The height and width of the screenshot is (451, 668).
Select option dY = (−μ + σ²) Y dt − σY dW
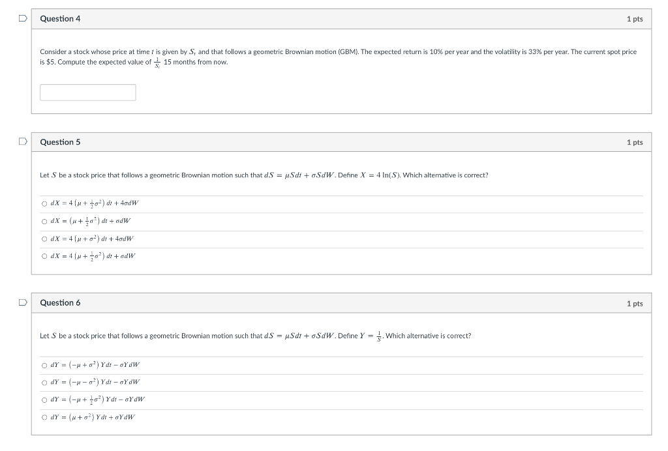click(x=43, y=365)
